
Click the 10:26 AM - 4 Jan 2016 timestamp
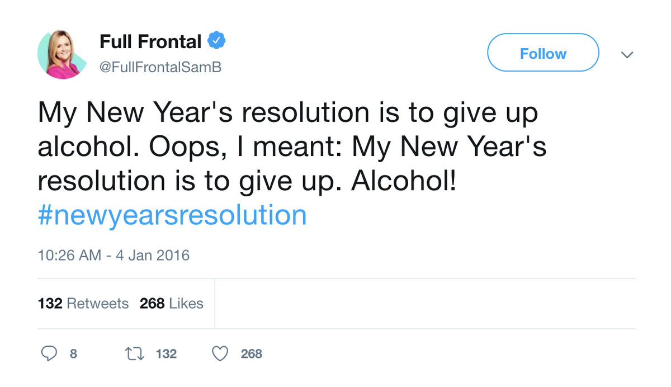(114, 256)
